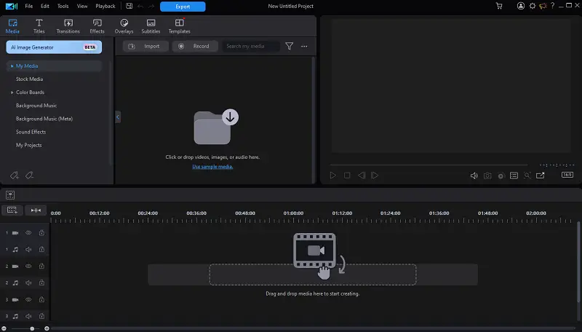Mute audio track 1
This screenshot has height=332, width=582.
coord(28,250)
